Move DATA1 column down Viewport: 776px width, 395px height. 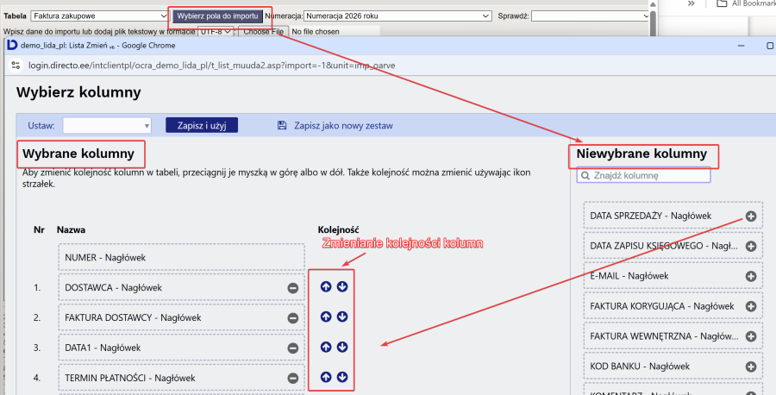coord(342,347)
